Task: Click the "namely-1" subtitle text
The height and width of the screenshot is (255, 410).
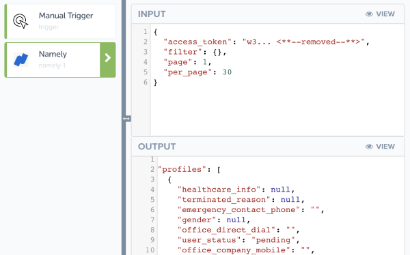Action: click(52, 65)
